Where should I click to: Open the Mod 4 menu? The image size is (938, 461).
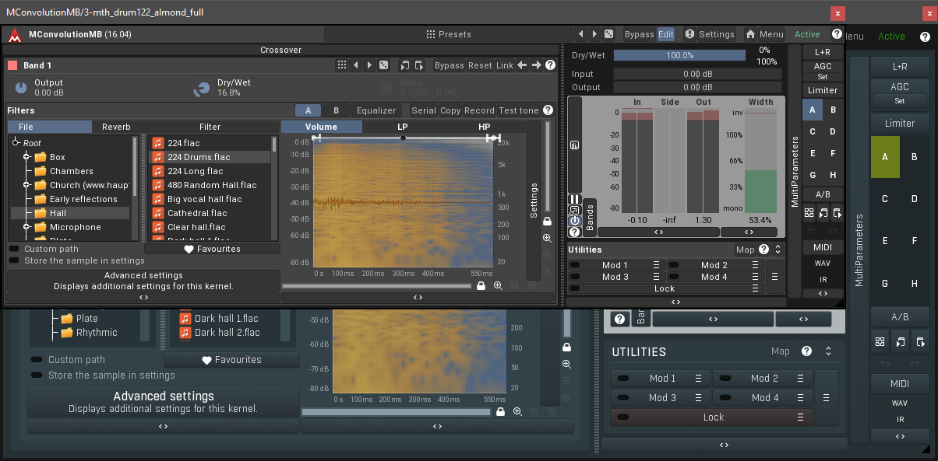pyautogui.click(x=755, y=277)
